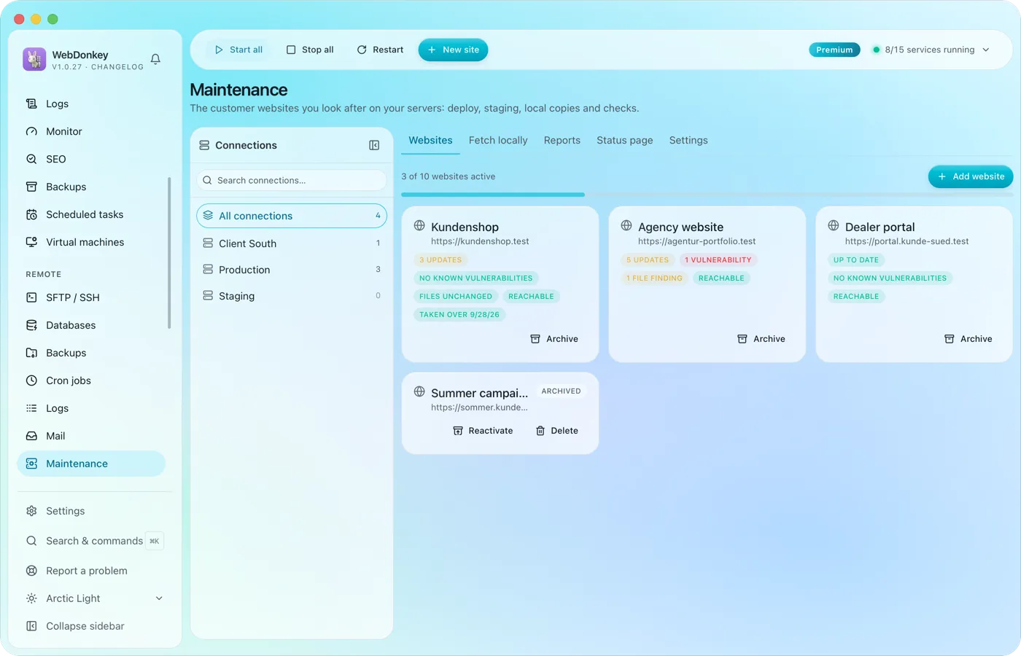Archive the Kundenshop website

554,339
